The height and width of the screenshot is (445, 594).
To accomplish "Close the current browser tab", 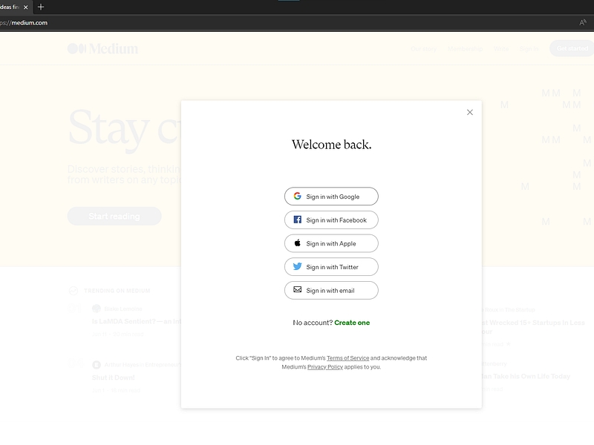I will (25, 7).
